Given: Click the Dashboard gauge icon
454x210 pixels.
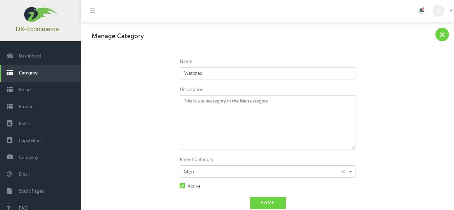Looking at the screenshot, I should click(x=10, y=56).
